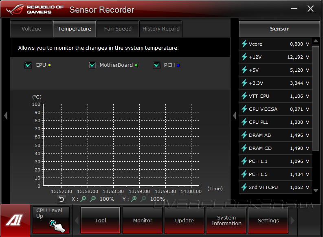Click the lightning icon next to +3.3V
The image size is (323, 237).
click(244, 83)
